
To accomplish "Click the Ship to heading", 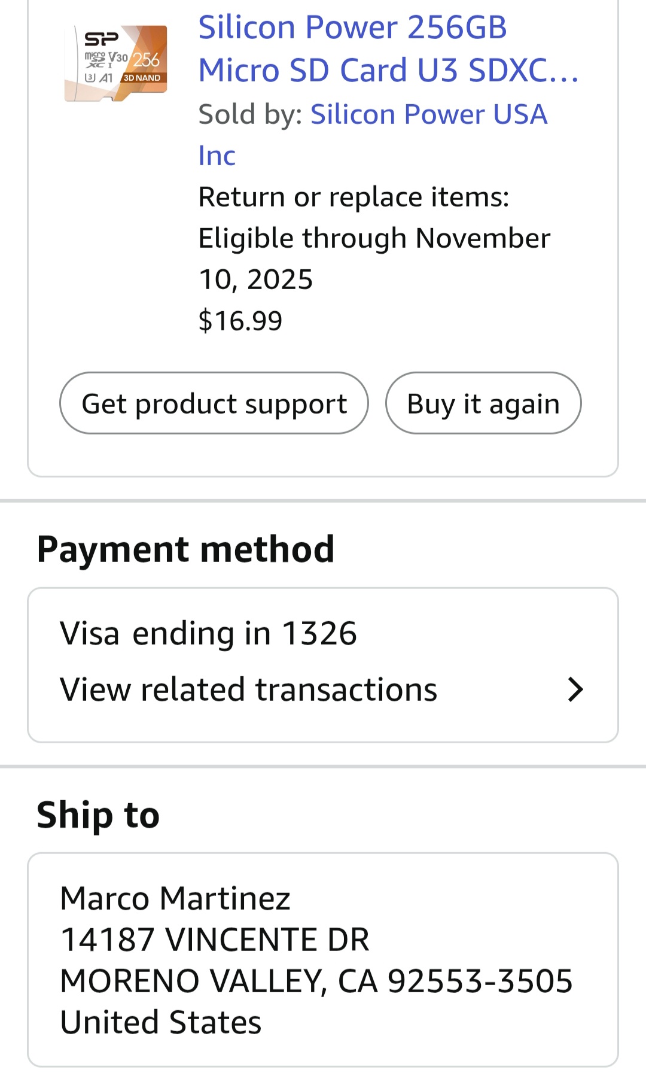I will [98, 815].
